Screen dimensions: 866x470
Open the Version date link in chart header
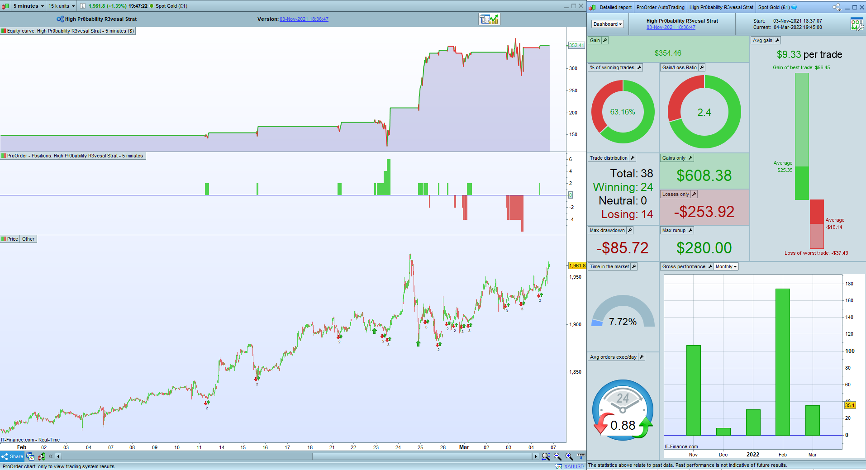[304, 19]
